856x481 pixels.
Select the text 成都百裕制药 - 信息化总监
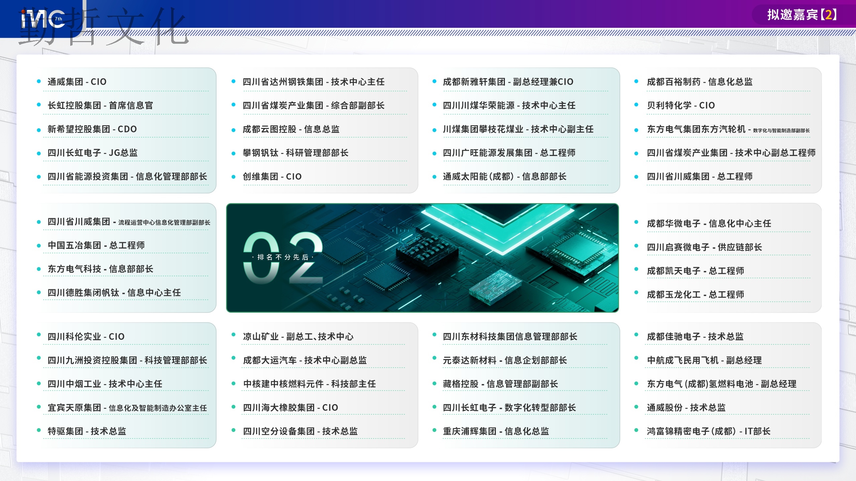click(700, 82)
